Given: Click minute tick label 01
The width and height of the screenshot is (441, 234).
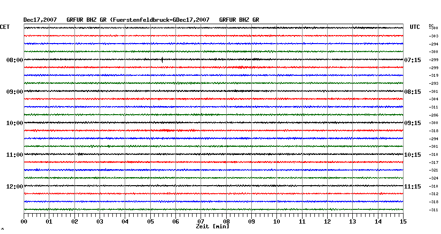Looking at the screenshot, I should pyautogui.click(x=49, y=222).
